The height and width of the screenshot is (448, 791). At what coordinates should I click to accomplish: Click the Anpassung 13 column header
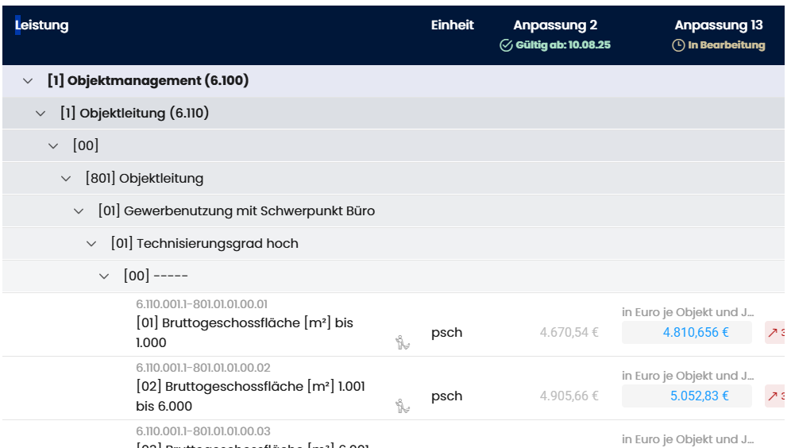[x=718, y=25]
